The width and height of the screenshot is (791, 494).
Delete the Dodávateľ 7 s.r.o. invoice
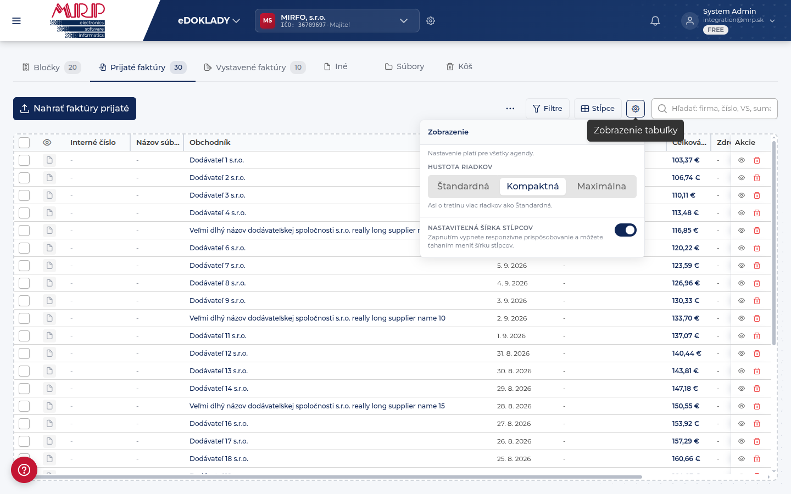point(757,266)
